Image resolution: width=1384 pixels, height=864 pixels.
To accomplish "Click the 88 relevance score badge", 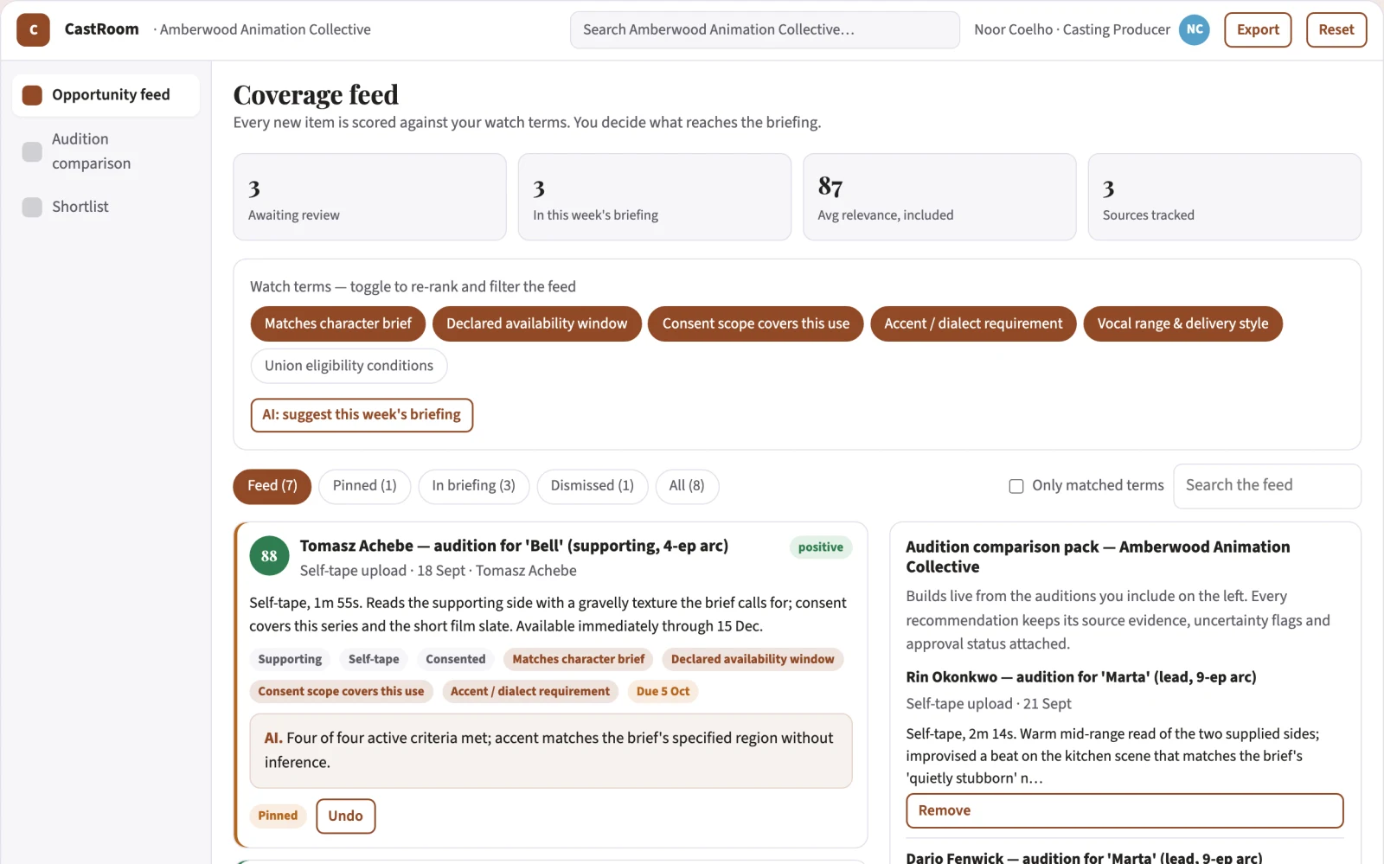I will [269, 556].
